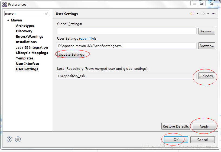Click the Eclipse Preferences window icon
This screenshot has width=221, height=152.
(5, 5)
